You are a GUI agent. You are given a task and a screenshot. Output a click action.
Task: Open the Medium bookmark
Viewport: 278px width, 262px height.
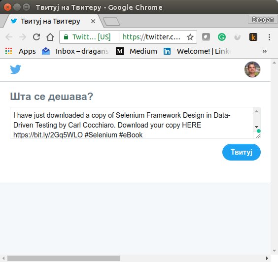137,51
